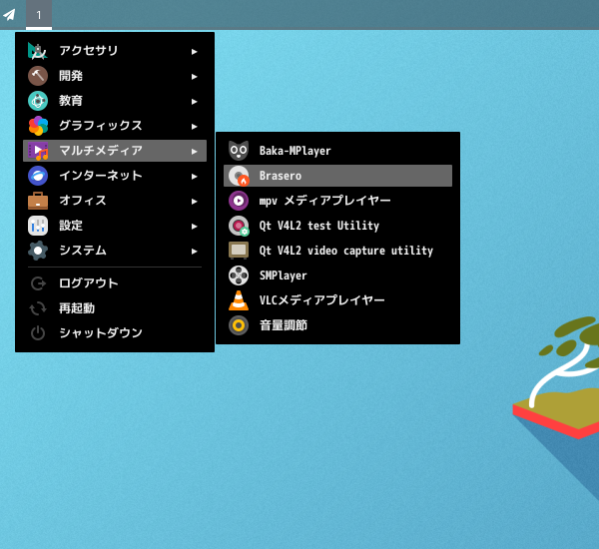
Task: Click the 設定 sliders icon
Action: (38, 226)
